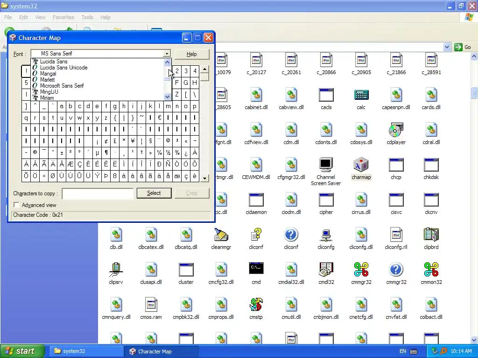Select the cluster program icon
This screenshot has height=358, width=478.
click(x=186, y=270)
